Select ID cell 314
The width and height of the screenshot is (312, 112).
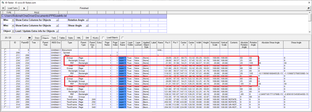(15, 105)
